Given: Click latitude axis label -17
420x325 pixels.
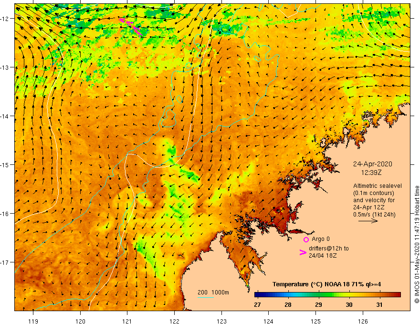Looking at the screenshot, I should [5, 262].
